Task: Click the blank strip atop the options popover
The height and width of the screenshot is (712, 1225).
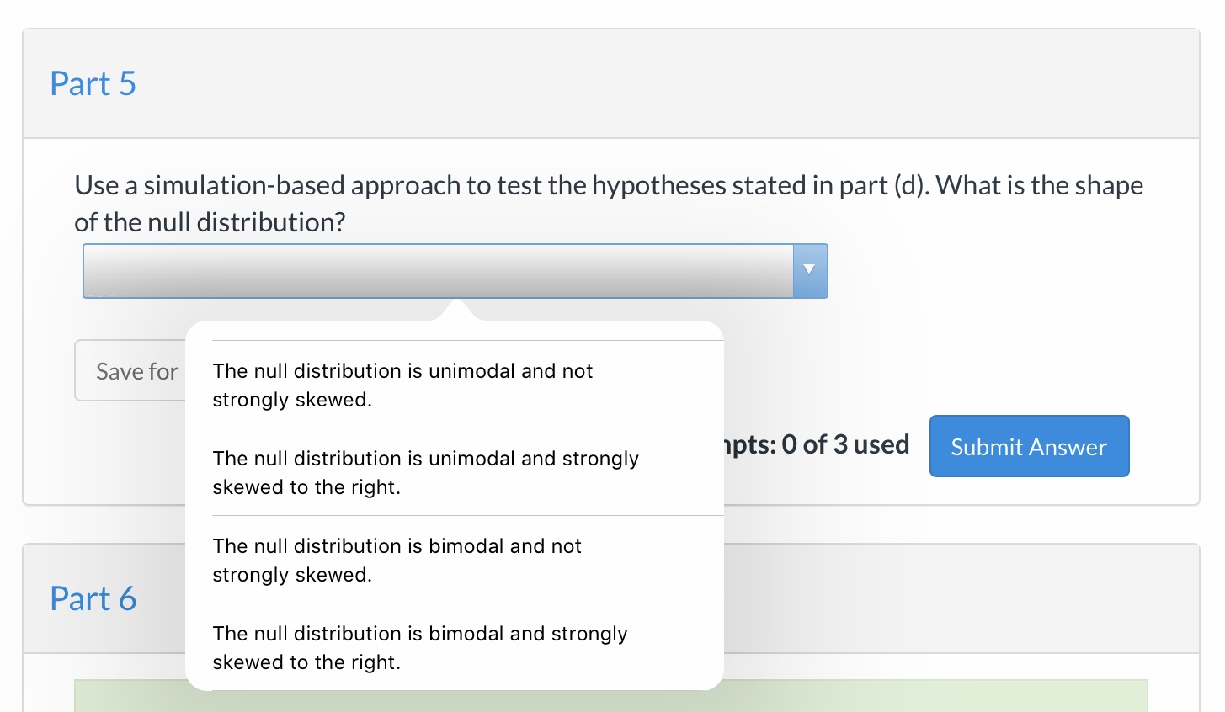Action: pos(455,330)
